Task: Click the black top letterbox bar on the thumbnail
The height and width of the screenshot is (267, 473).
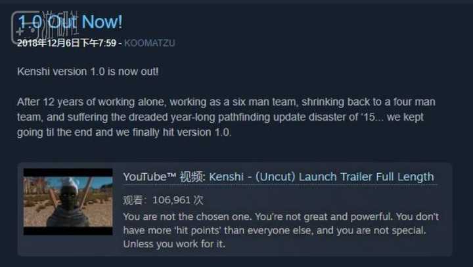Action: coord(68,173)
